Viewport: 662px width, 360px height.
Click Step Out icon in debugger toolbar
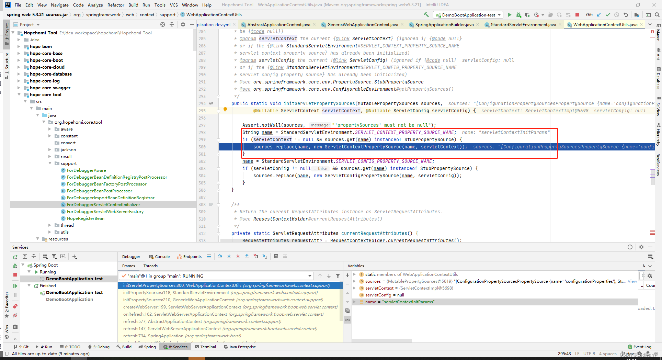pos(247,256)
